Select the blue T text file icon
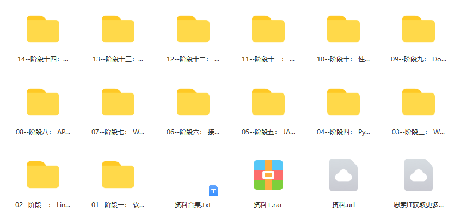The width and height of the screenshot is (460, 219). click(x=213, y=191)
